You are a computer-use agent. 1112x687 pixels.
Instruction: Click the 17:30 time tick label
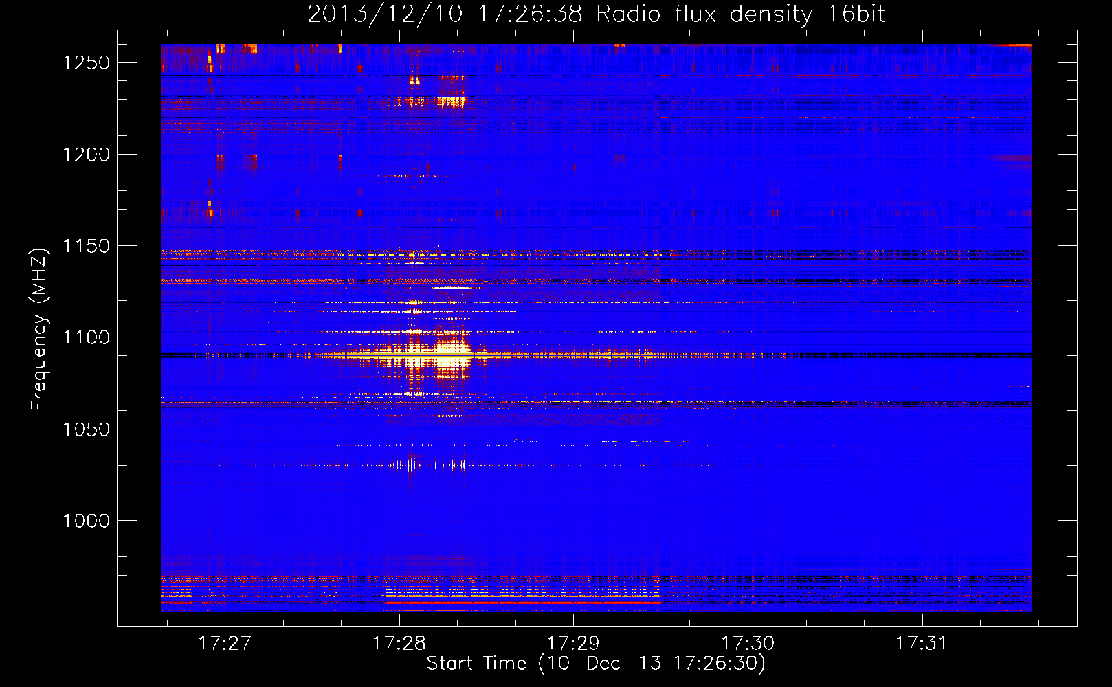click(748, 643)
